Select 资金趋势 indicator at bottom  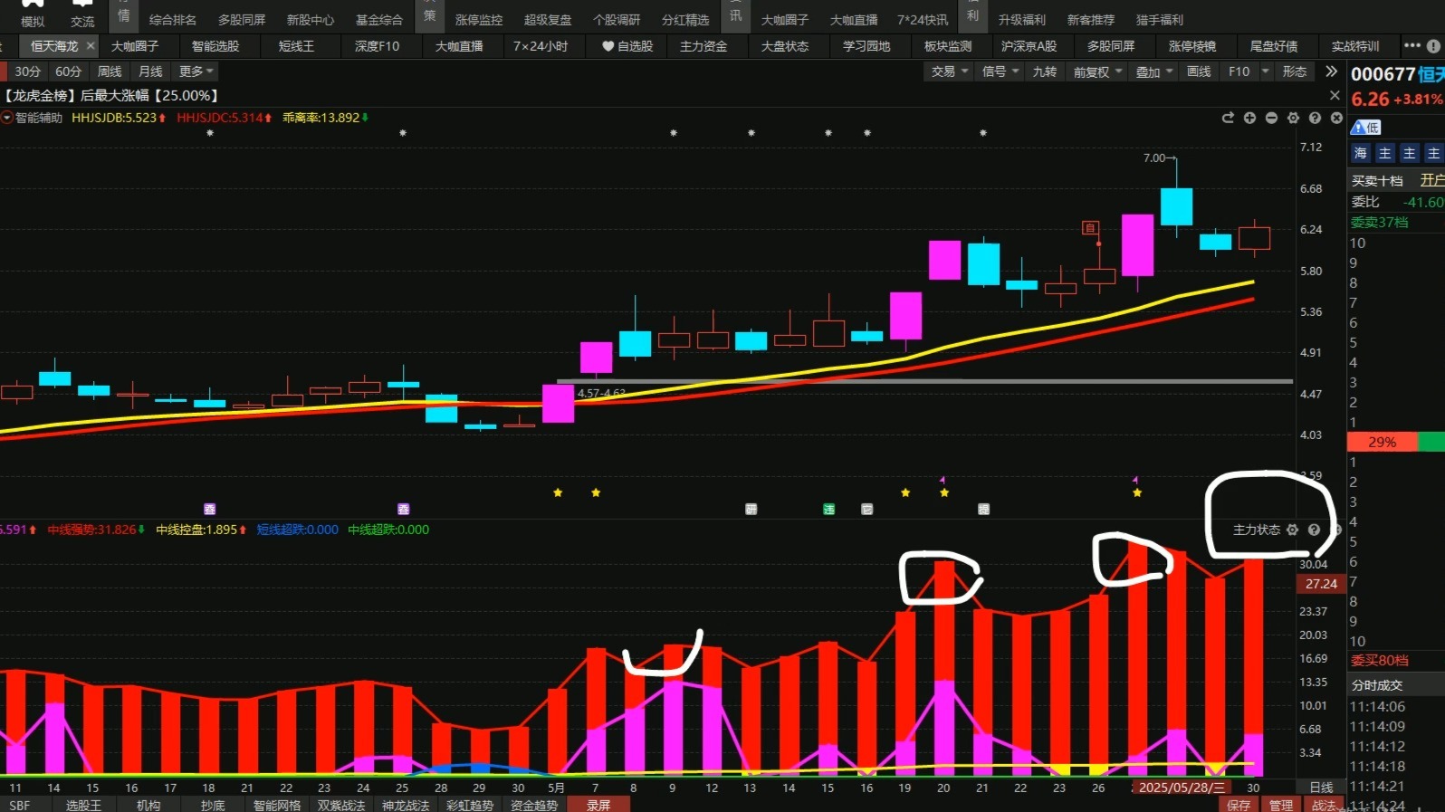[x=534, y=805]
